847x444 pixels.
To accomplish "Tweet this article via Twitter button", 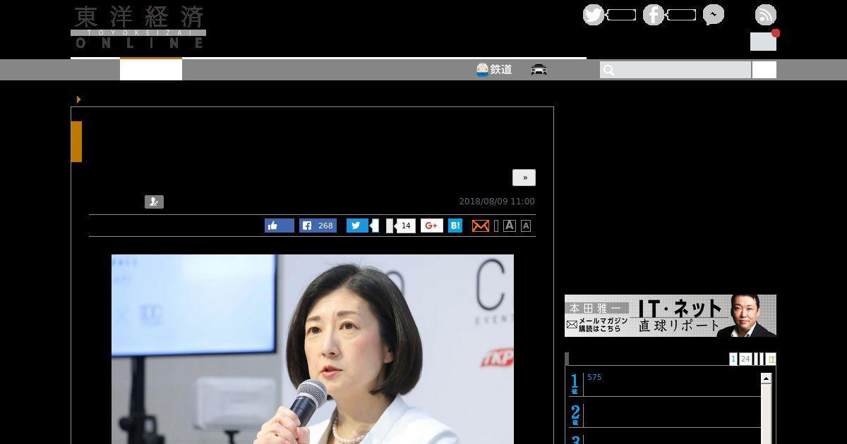I will (x=357, y=226).
